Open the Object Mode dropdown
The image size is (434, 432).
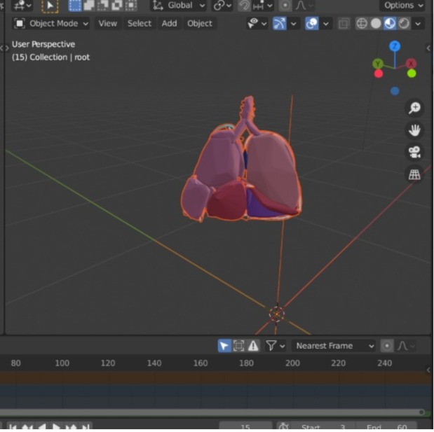[x=51, y=24]
